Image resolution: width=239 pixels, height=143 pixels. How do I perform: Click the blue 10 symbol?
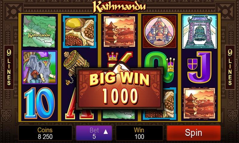tap(39, 103)
